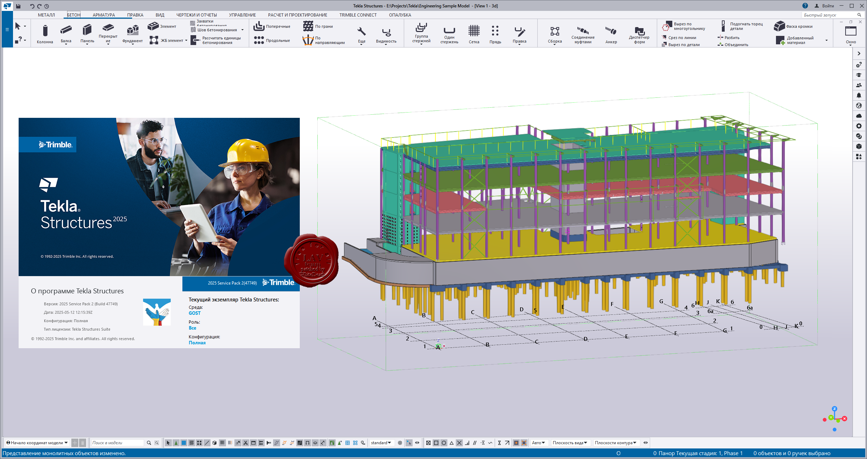Click the search magnifier beside model search
This screenshot has width=867, height=459.
point(149,443)
